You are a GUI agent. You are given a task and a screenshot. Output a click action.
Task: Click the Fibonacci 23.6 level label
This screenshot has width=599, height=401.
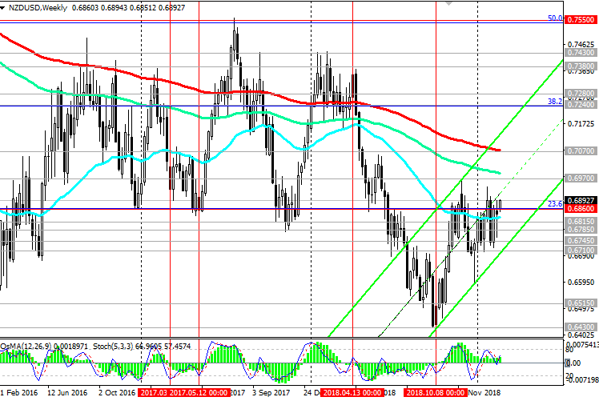[x=555, y=204]
